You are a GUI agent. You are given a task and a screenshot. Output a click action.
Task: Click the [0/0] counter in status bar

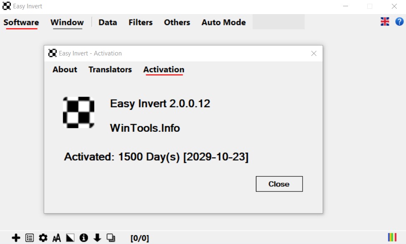click(140, 238)
